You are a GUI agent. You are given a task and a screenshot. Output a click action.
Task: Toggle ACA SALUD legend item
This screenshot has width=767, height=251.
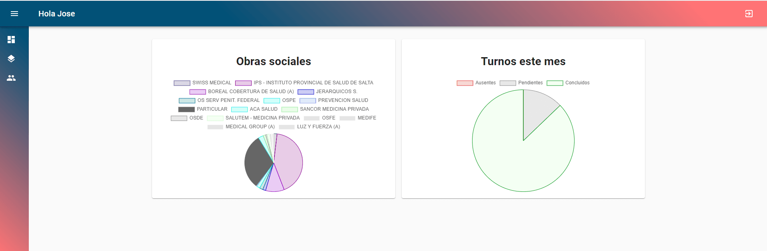(254, 109)
